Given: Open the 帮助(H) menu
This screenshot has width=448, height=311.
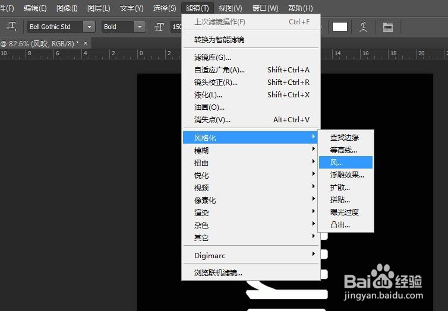Looking at the screenshot, I should tap(300, 8).
